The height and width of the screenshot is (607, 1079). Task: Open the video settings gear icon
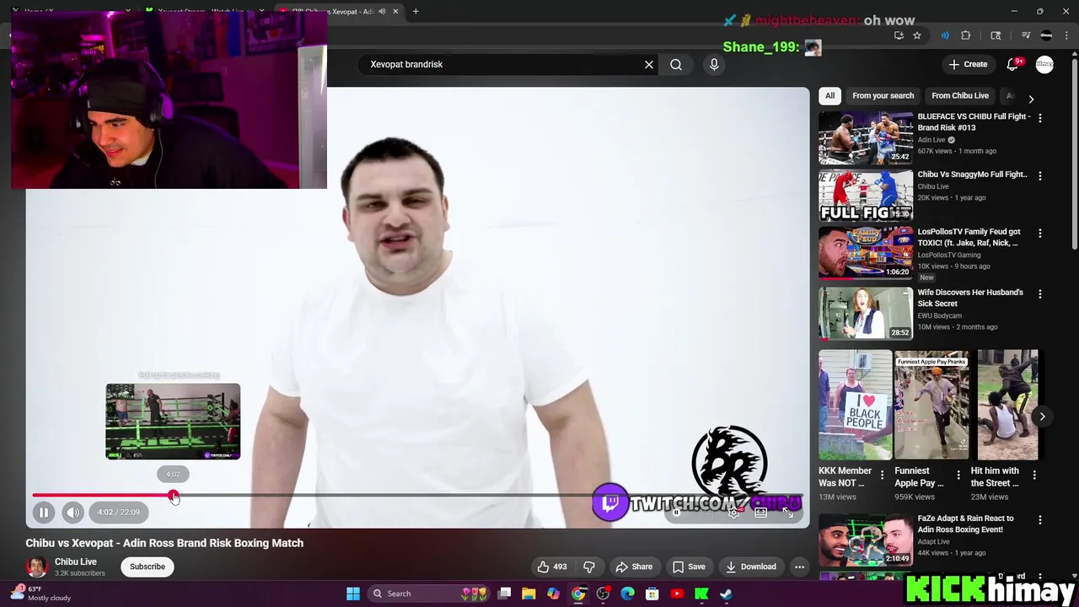(x=734, y=512)
